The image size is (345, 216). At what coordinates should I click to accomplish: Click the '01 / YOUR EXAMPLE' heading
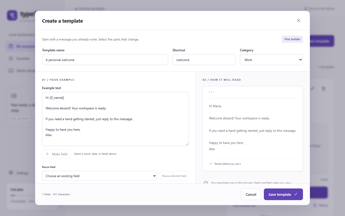[58, 80]
